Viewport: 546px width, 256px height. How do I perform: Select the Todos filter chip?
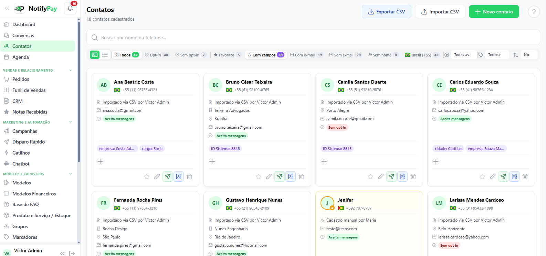[x=127, y=55]
